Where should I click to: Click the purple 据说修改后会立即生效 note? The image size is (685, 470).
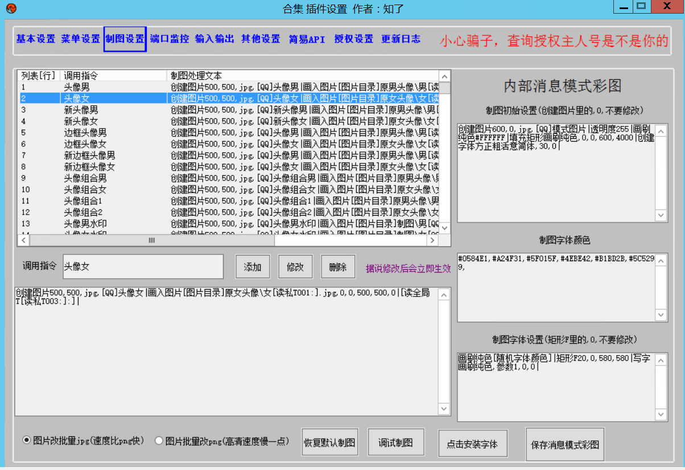coord(408,268)
